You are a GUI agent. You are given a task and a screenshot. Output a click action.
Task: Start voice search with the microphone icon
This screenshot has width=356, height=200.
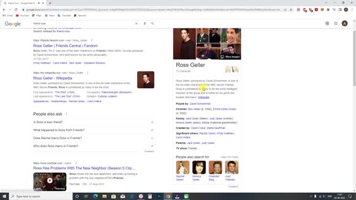click(145, 23)
